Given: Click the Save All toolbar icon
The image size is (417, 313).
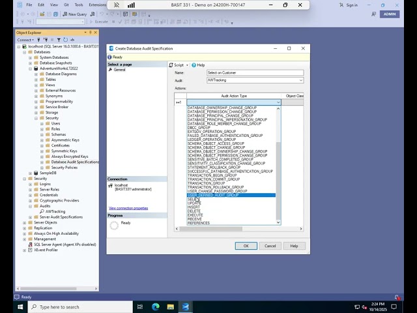Looking at the screenshot, I should pos(55,14).
